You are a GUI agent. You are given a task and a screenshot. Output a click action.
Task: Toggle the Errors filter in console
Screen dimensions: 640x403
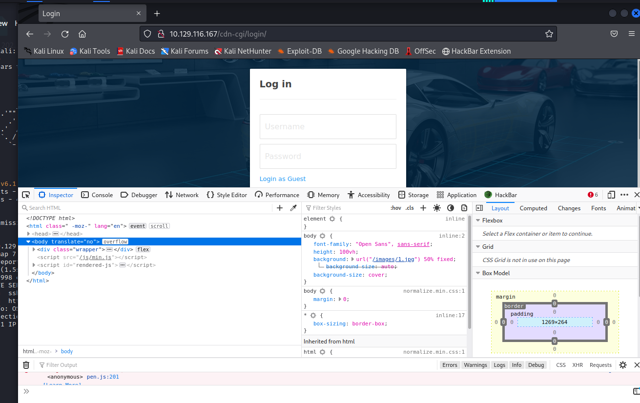pyautogui.click(x=450, y=365)
